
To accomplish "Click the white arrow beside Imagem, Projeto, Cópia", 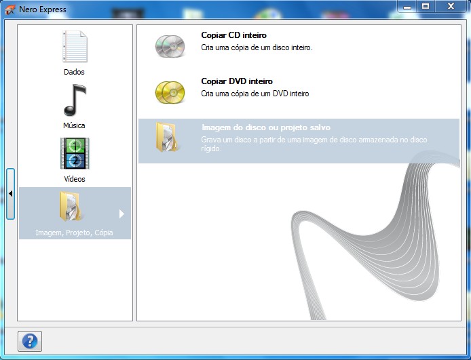I will tap(121, 214).
